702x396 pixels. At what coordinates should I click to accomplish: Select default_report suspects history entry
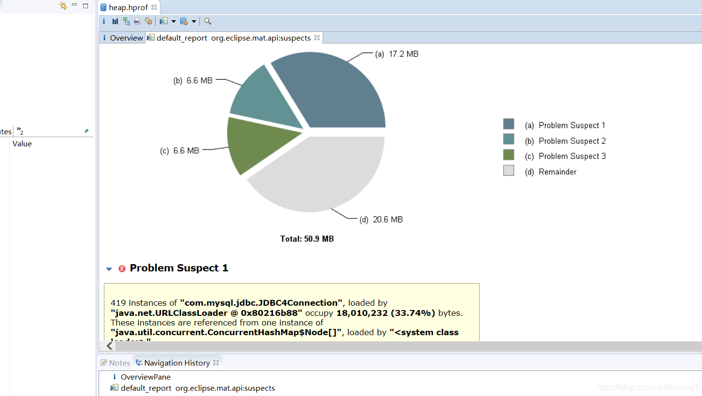[x=193, y=388]
